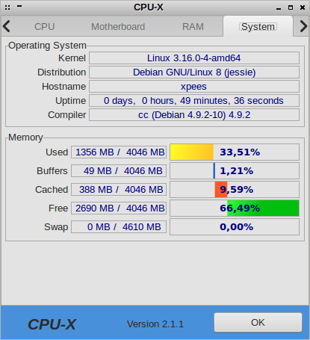Screen dimensions: 310x340
Task: Click the Swap 0 MB / 4610 MB field
Action: [x=119, y=227]
